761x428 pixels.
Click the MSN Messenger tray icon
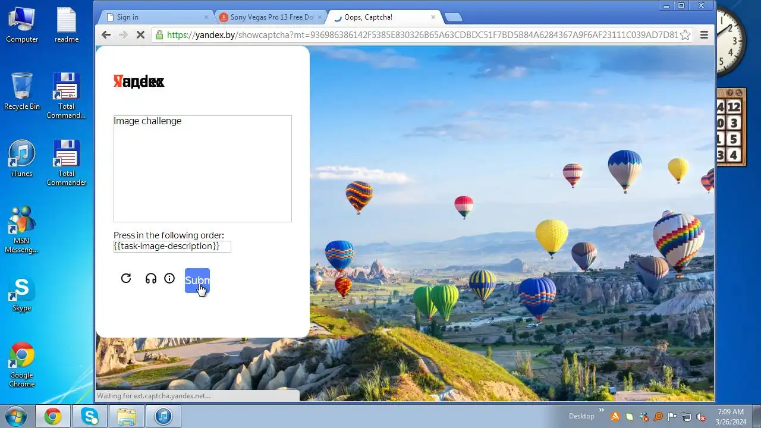[644, 416]
